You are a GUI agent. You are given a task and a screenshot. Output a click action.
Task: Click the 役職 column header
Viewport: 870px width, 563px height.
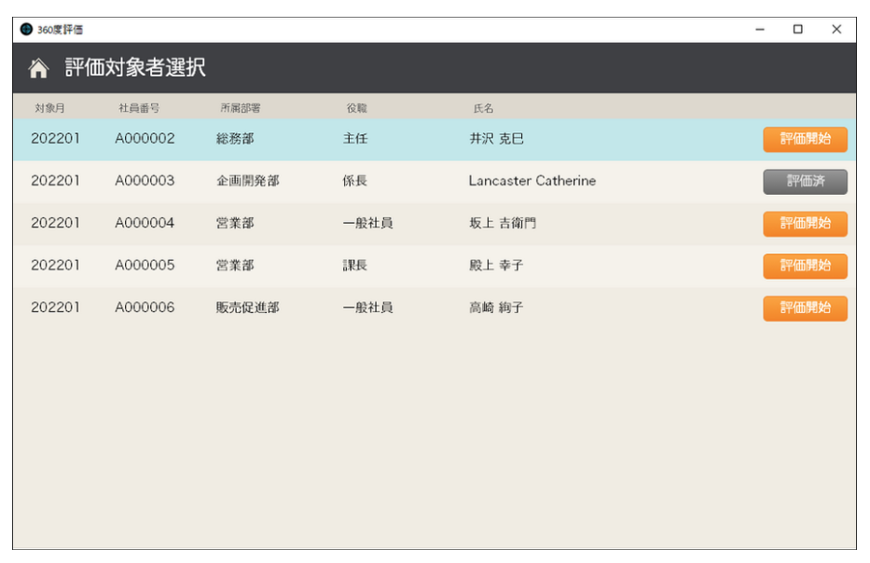357,108
